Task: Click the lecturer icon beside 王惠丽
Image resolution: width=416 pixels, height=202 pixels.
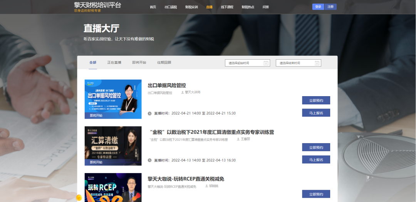Action: pos(238,139)
